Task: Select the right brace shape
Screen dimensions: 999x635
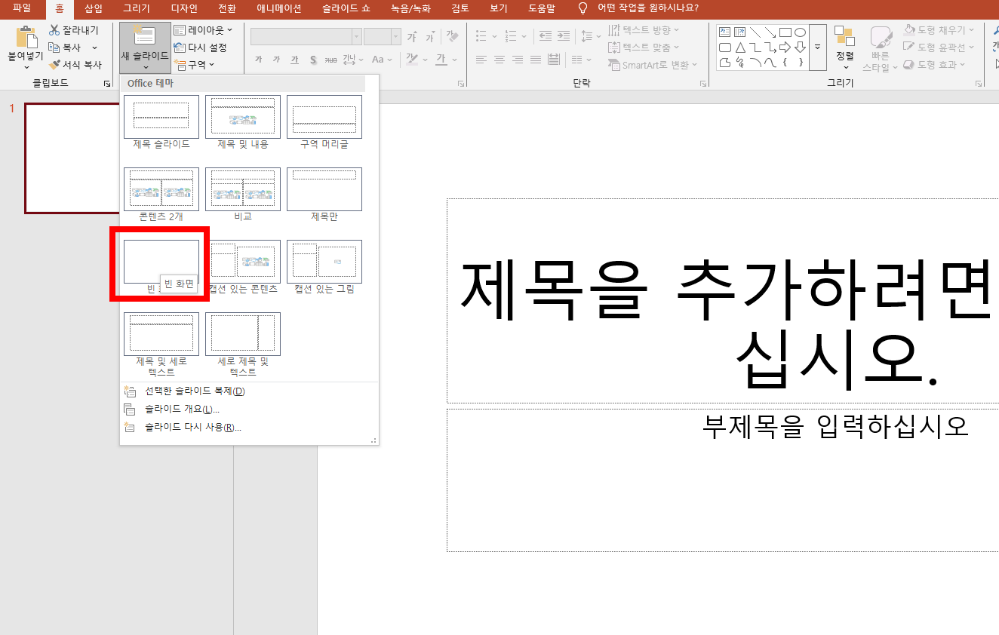Action: pos(800,63)
